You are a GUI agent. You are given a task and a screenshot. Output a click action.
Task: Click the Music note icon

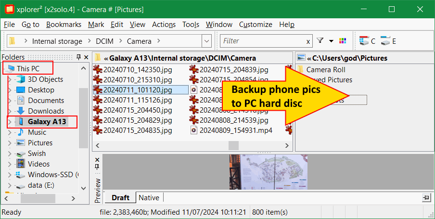[x=21, y=132]
